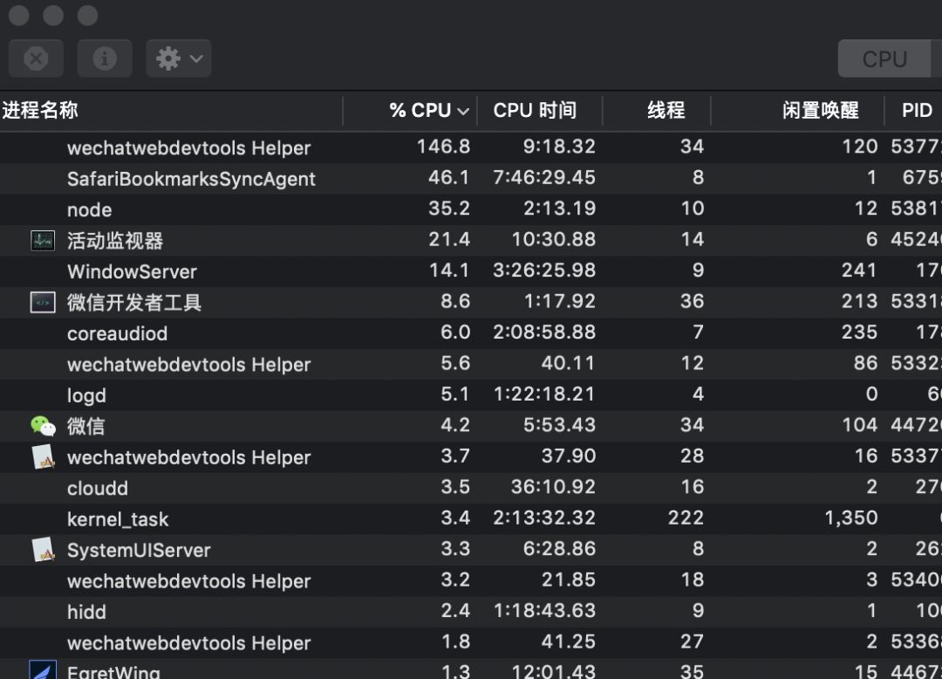
Task: Select the coreaudiod process name
Action: coord(117,333)
